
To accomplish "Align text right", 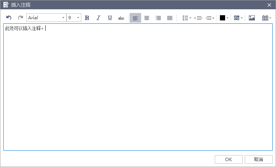I will 158,18.
